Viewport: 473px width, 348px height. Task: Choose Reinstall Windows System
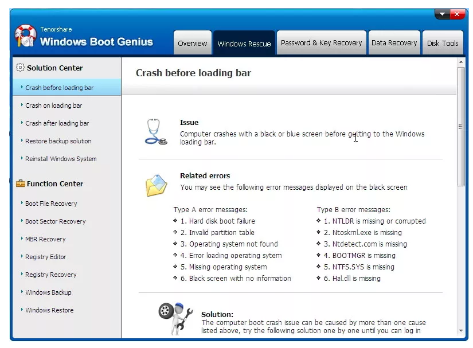pos(61,159)
